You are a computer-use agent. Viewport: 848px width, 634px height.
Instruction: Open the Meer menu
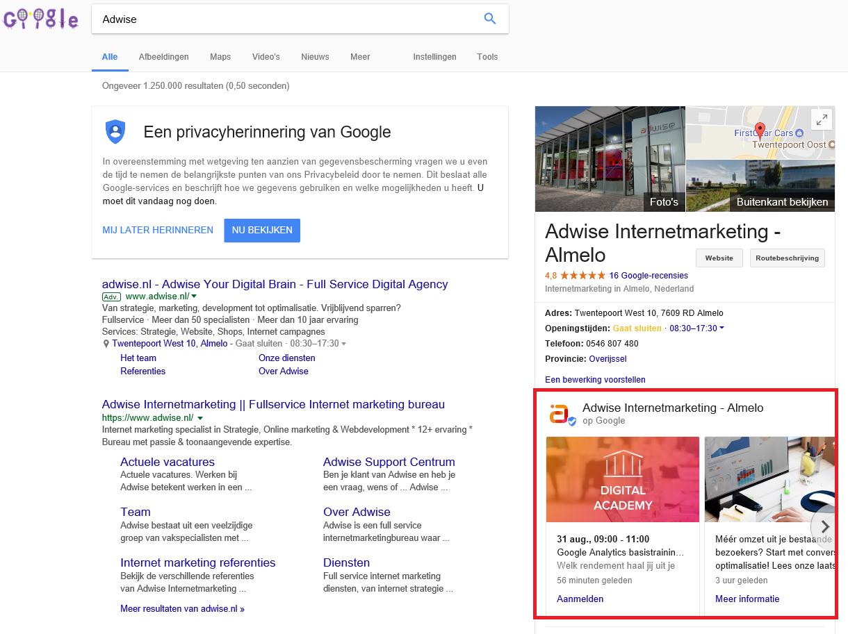tap(360, 57)
